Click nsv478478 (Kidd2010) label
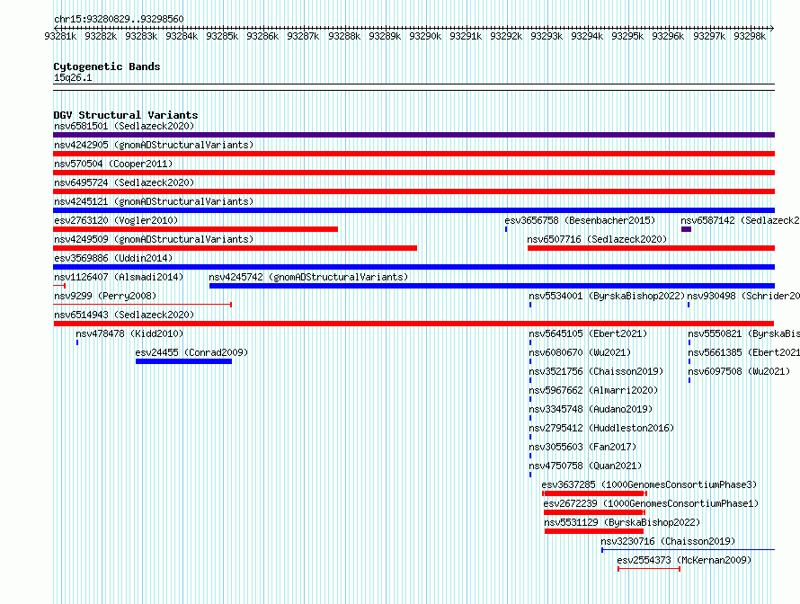The width and height of the screenshot is (800, 604). point(129,333)
